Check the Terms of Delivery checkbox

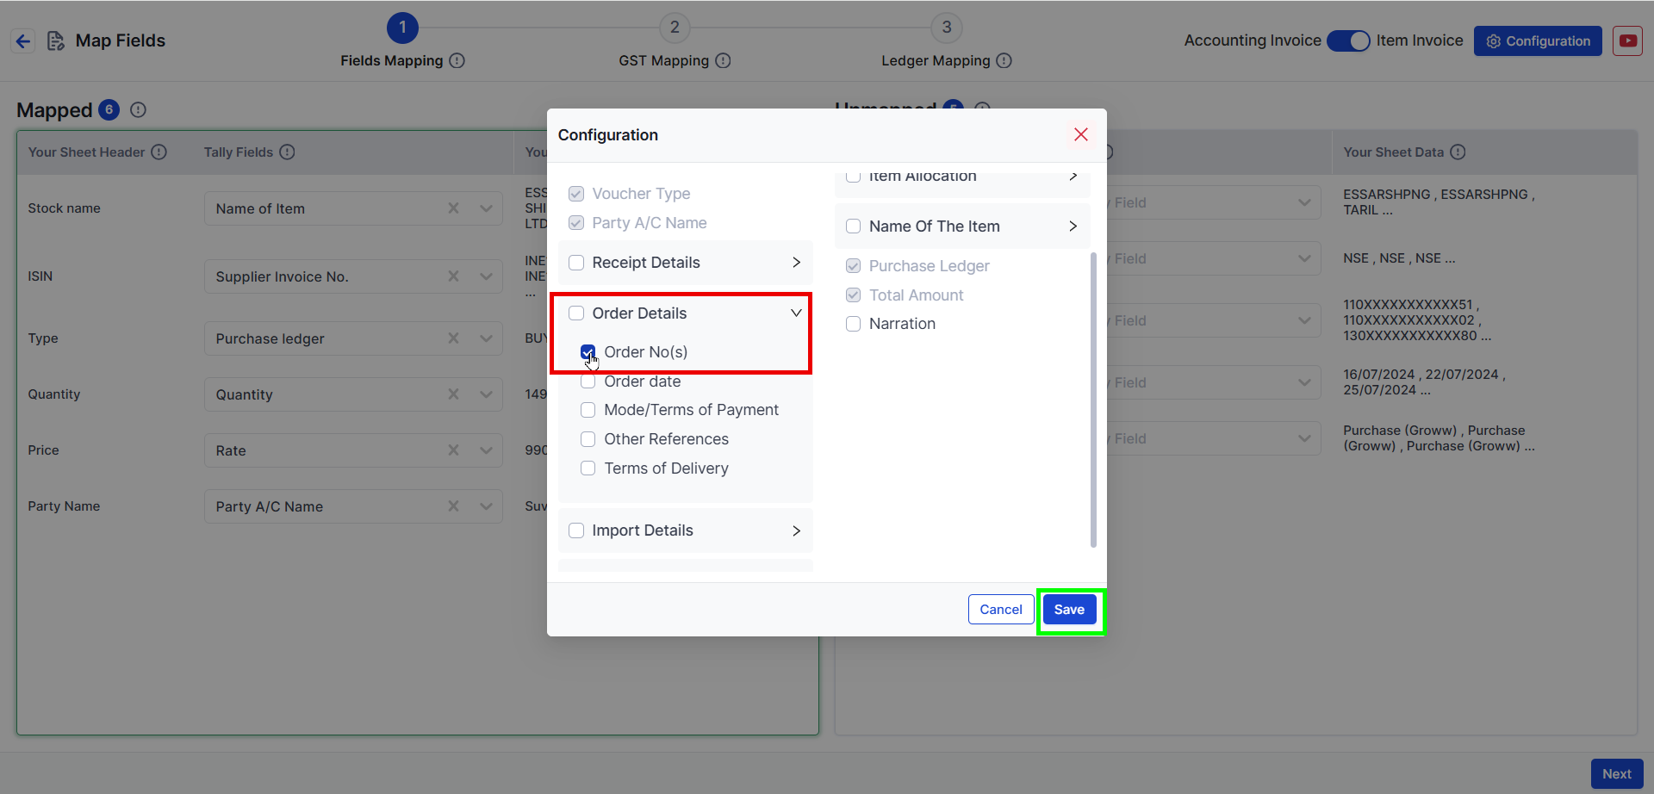[x=588, y=468]
